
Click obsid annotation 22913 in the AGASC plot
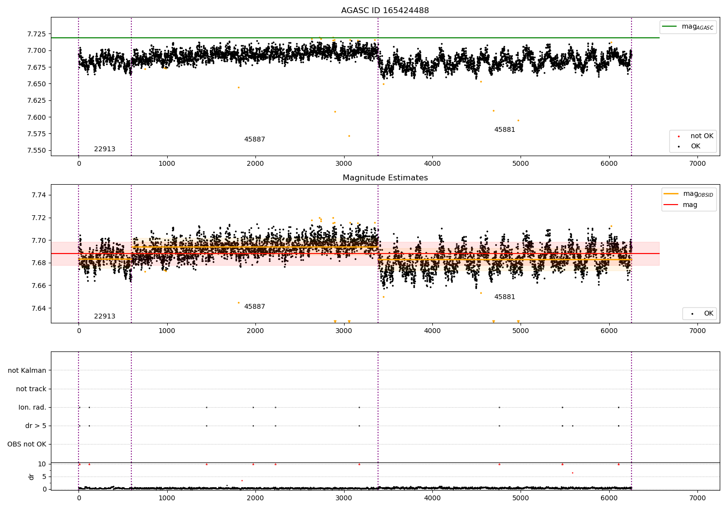[x=105, y=149]
